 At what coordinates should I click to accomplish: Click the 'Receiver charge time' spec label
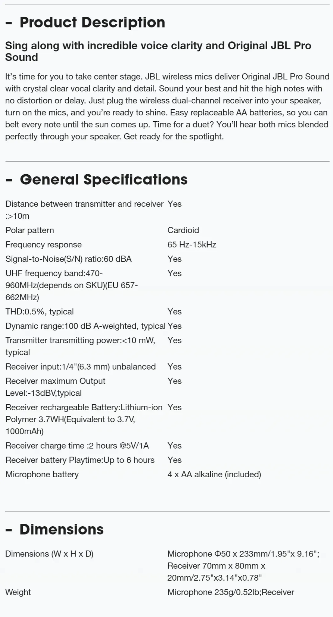[77, 445]
